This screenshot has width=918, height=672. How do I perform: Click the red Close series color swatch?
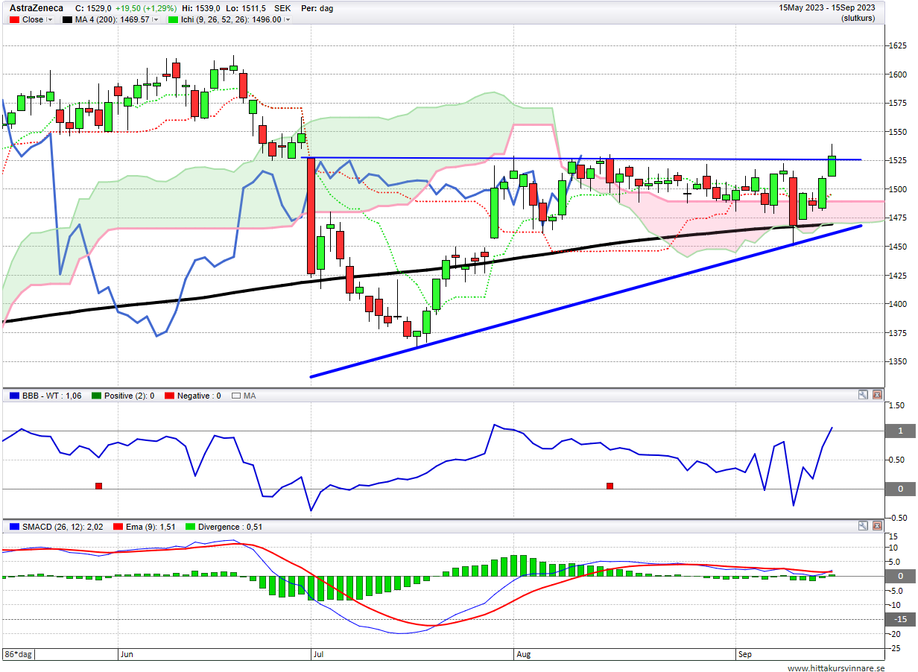pyautogui.click(x=14, y=20)
